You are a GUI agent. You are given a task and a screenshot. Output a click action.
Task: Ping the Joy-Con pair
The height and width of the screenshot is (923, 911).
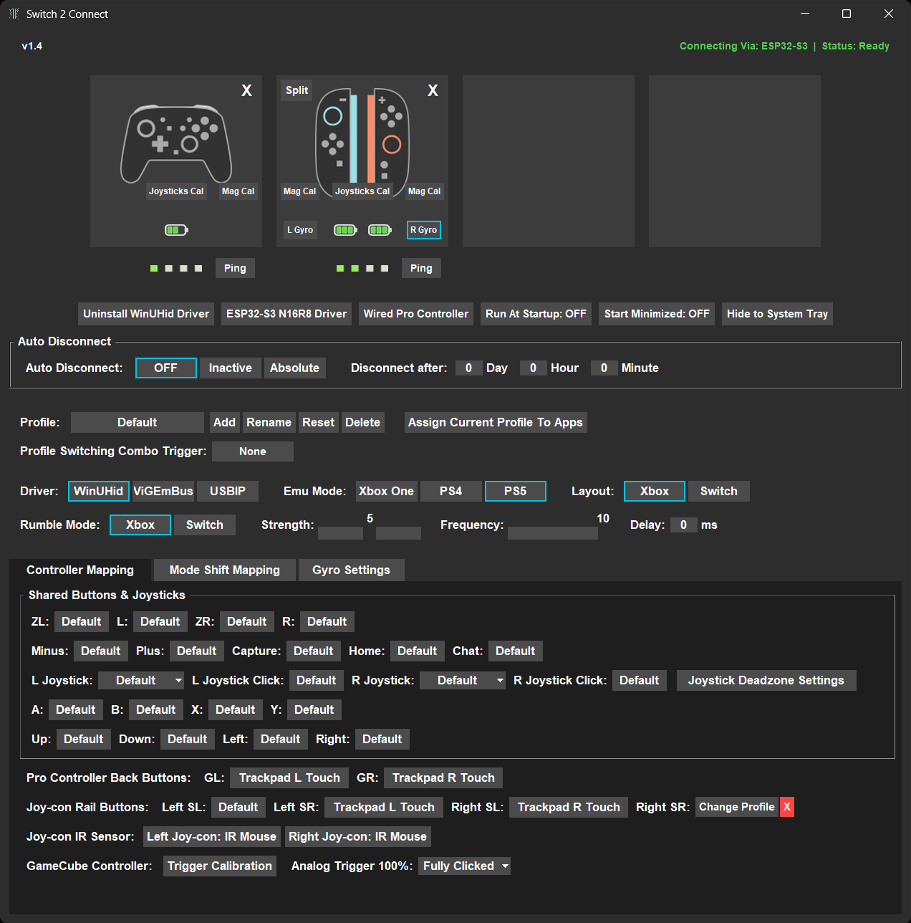point(421,268)
